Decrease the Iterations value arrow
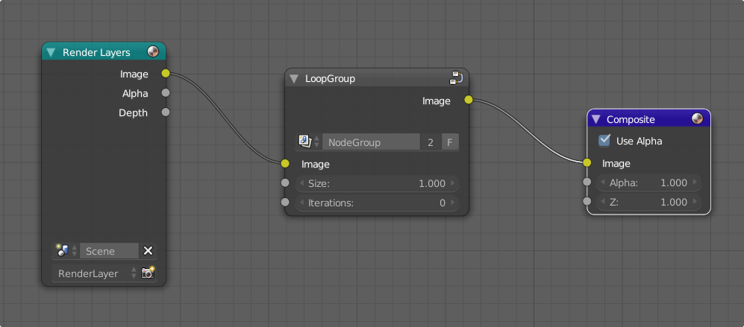 (301, 203)
